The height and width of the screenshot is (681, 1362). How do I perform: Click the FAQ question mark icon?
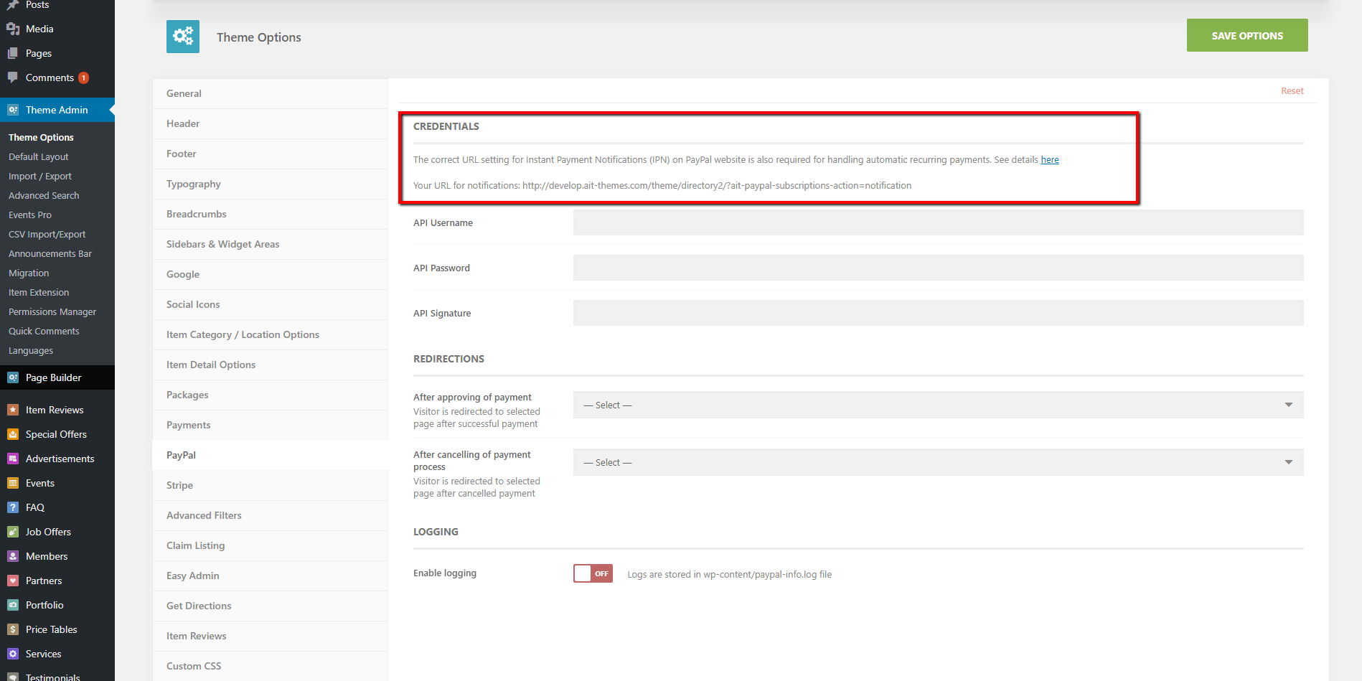click(13, 507)
